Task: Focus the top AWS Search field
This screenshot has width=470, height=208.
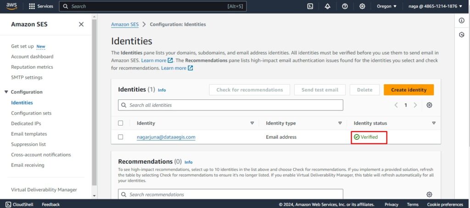Action: coord(153,6)
